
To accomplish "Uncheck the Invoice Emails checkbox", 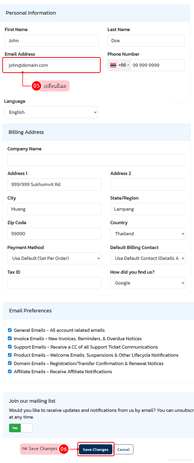I will [10, 338].
